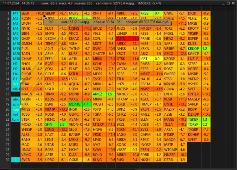
Task: Click the ROSN ticker cell
Action: coord(28,18)
